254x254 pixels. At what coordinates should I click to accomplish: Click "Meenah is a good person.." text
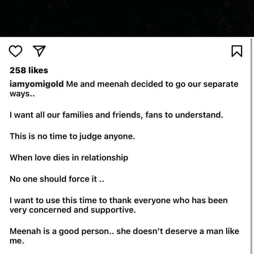[x=61, y=231]
